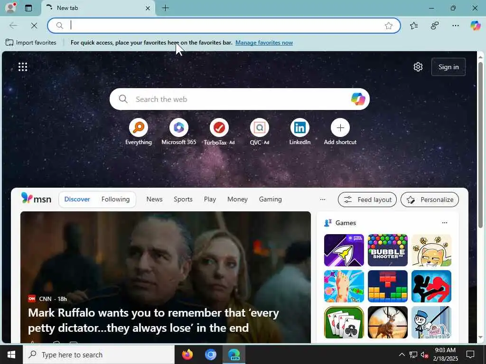
Task: Switch to the Following tab
Action: 116,200
